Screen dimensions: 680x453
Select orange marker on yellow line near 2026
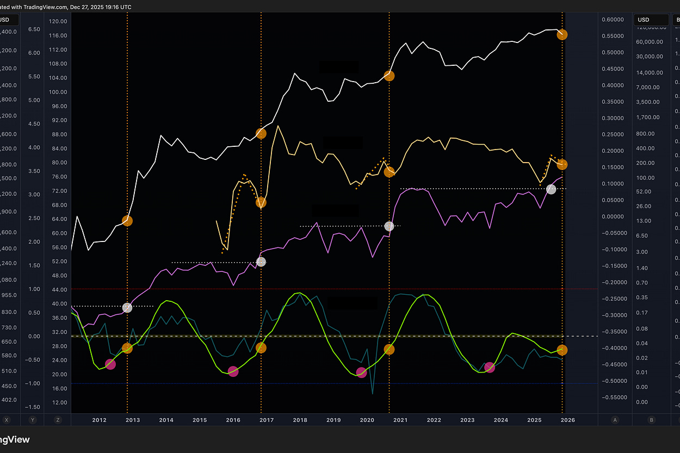pyautogui.click(x=562, y=164)
